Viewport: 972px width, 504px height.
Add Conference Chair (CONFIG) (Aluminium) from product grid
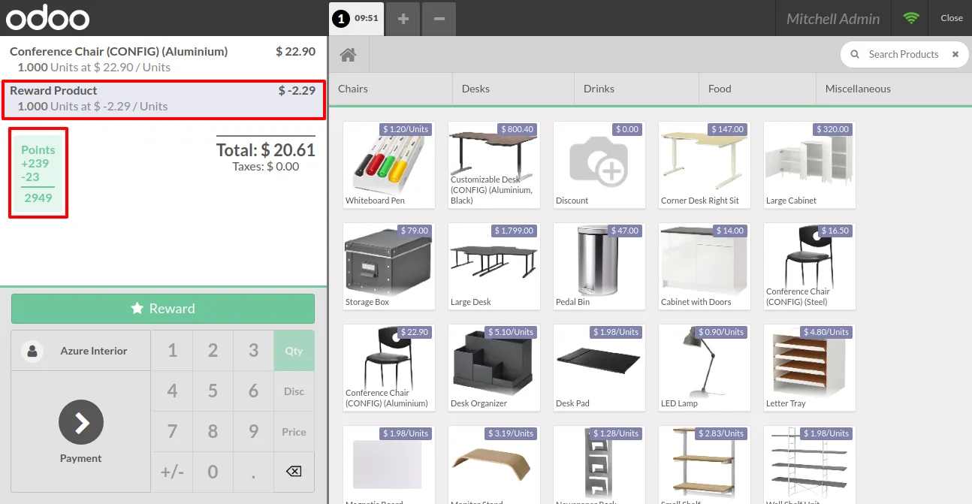point(389,368)
